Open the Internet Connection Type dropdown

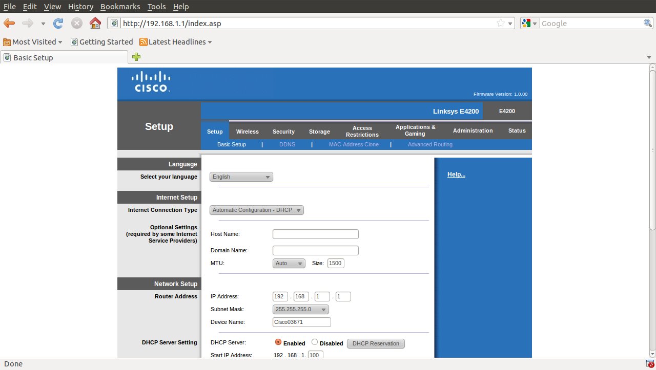pyautogui.click(x=257, y=210)
